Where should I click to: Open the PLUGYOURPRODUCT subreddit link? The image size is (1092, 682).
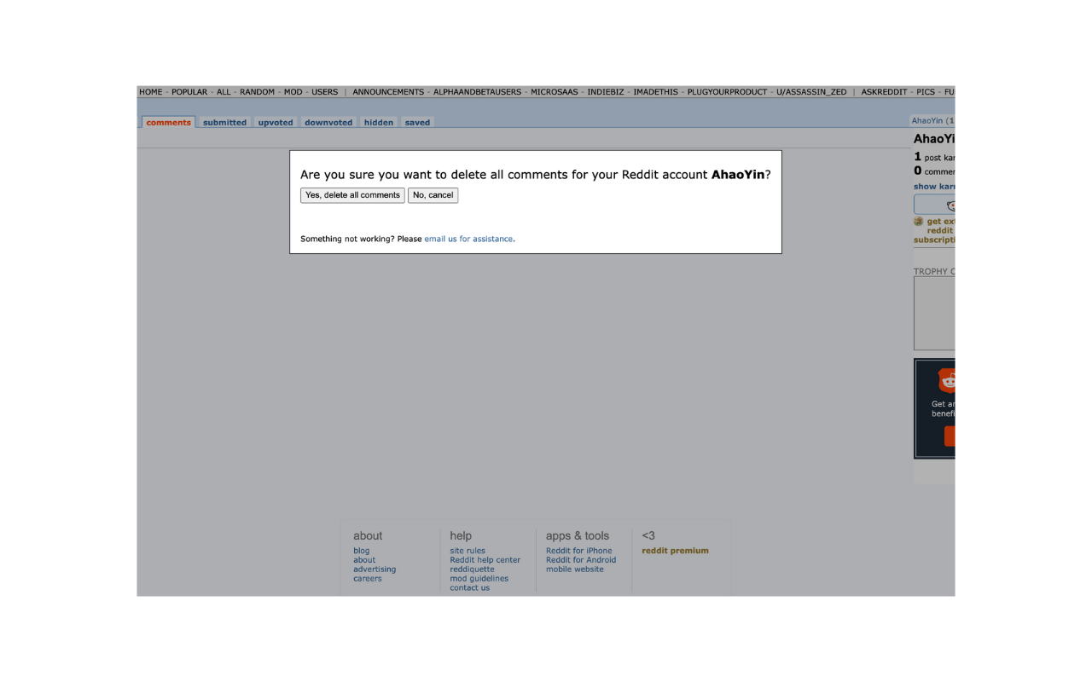click(x=728, y=92)
